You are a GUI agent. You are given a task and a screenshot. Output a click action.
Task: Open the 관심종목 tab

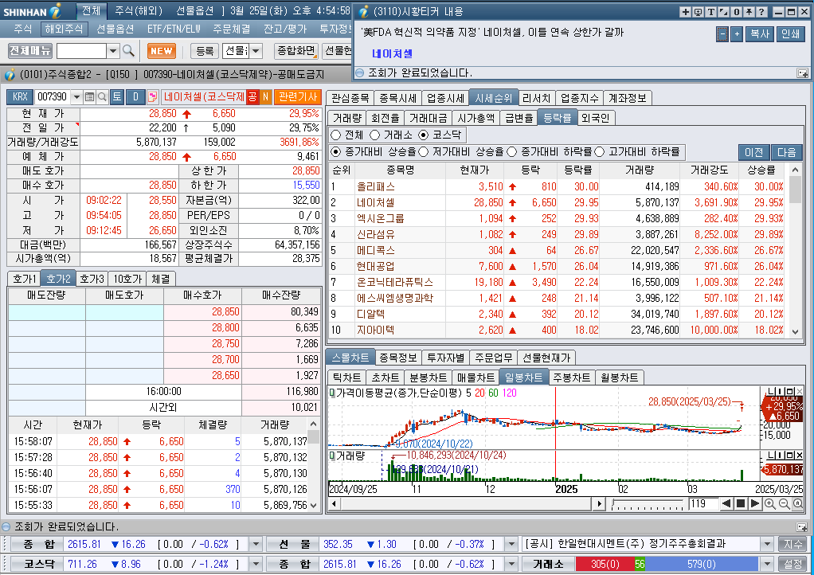click(x=350, y=98)
